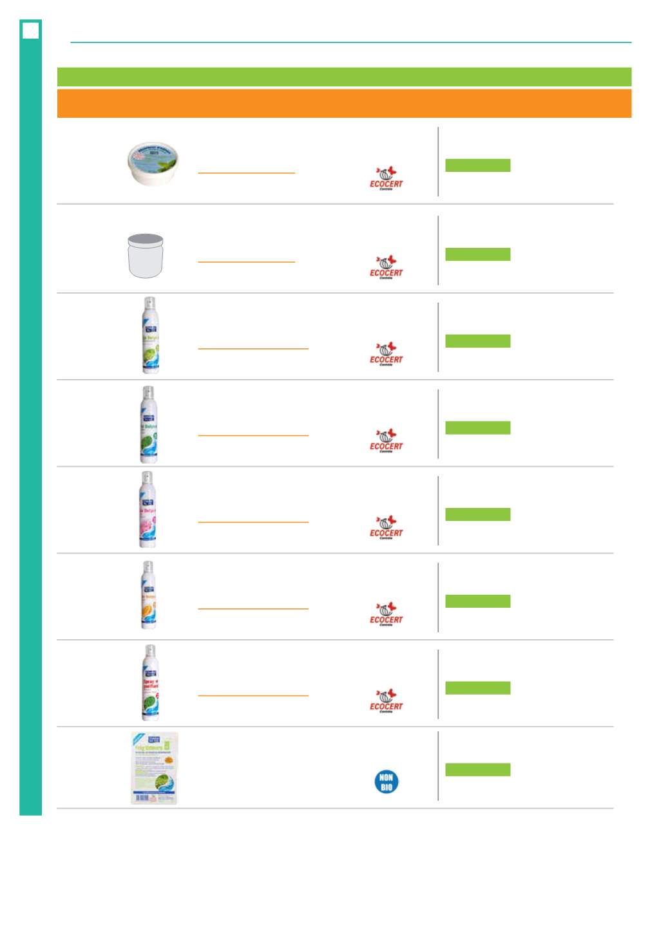Image resolution: width=670 pixels, height=947 pixels.
Task: Click Ecocert logo in the orange spray row
Action: coord(386,614)
